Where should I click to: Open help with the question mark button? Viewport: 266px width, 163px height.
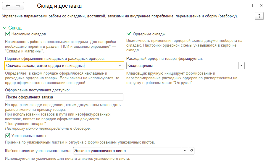(x=259, y=16)
